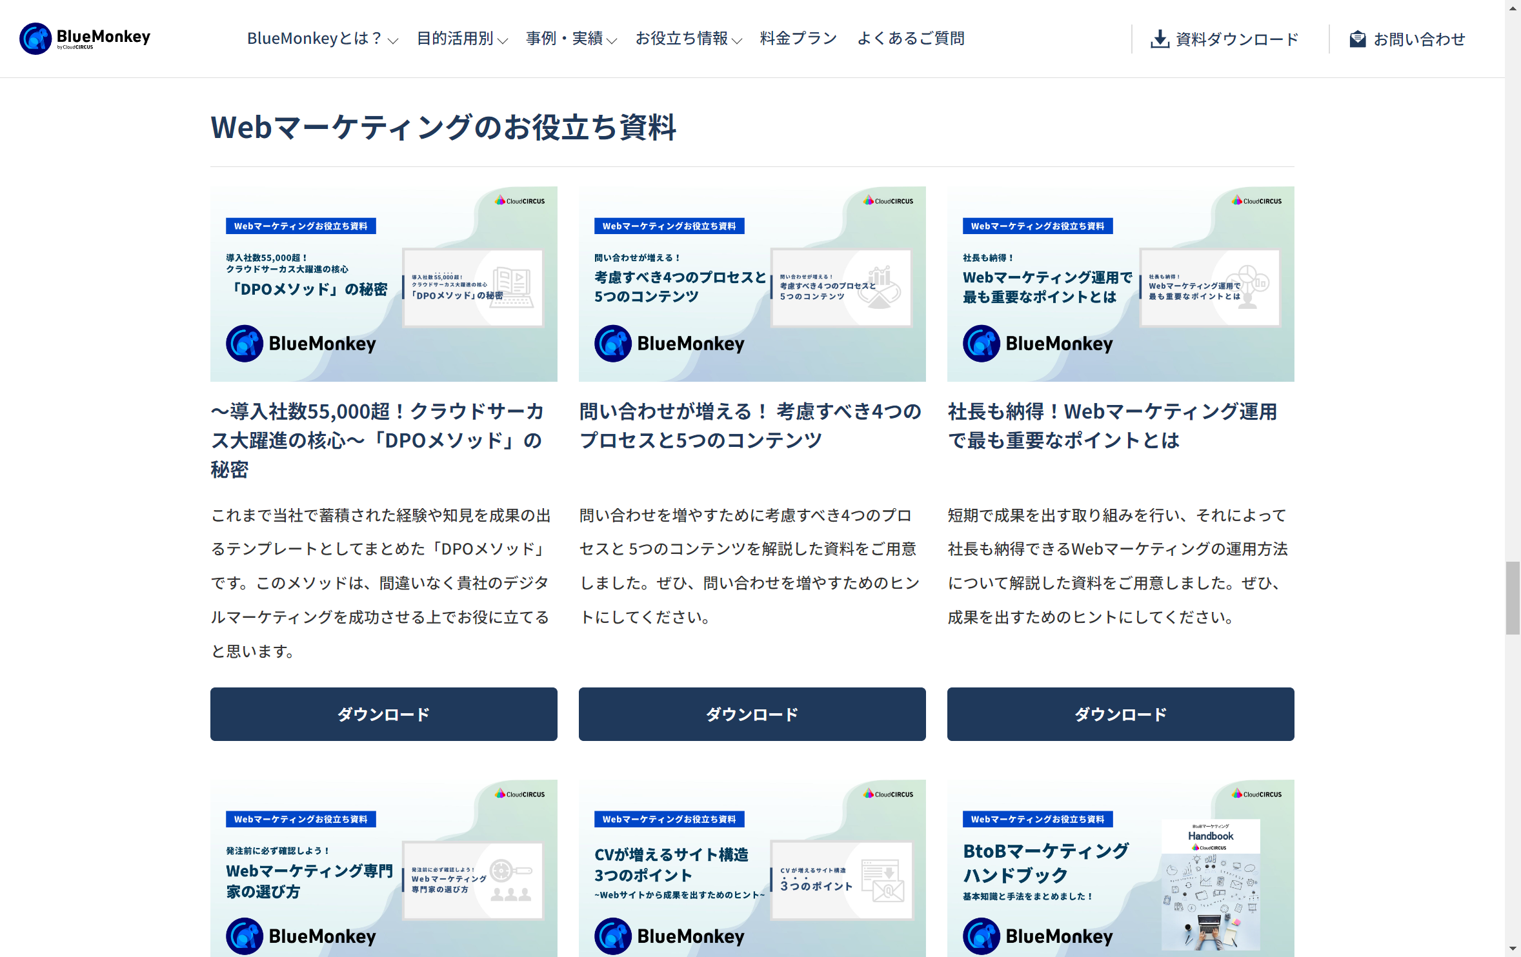
Task: Click the scrollbar down arrow
Action: tap(1513, 949)
